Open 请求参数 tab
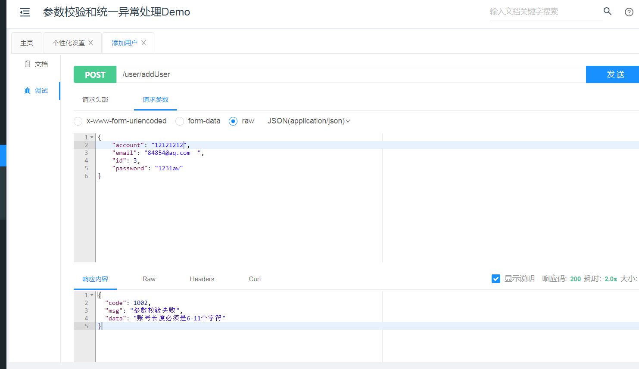The width and height of the screenshot is (639, 369). pyautogui.click(x=156, y=100)
